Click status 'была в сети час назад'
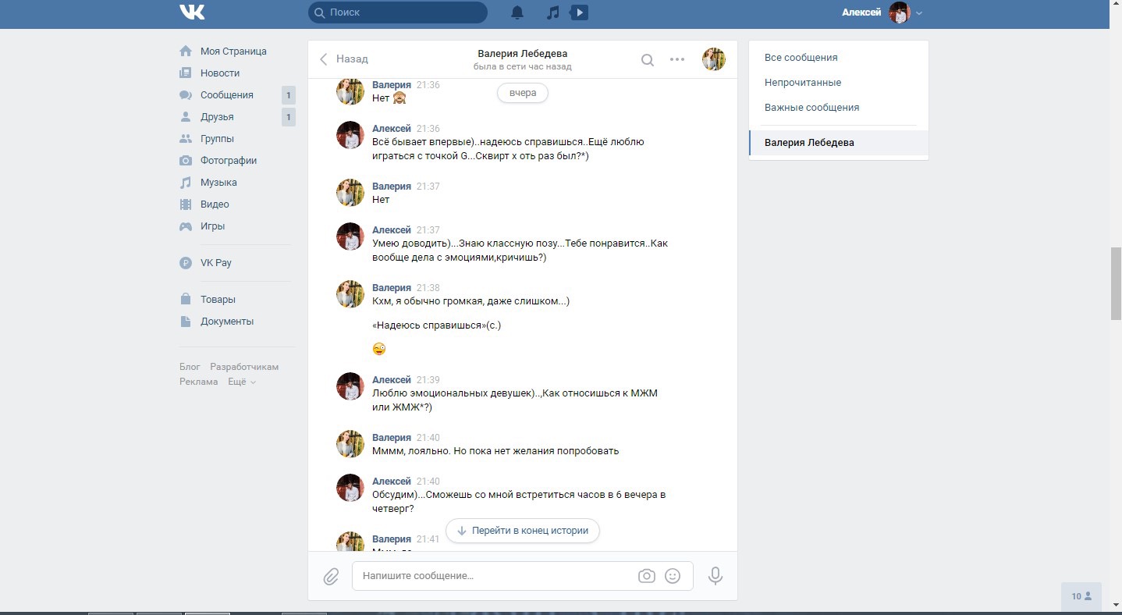 click(x=523, y=67)
